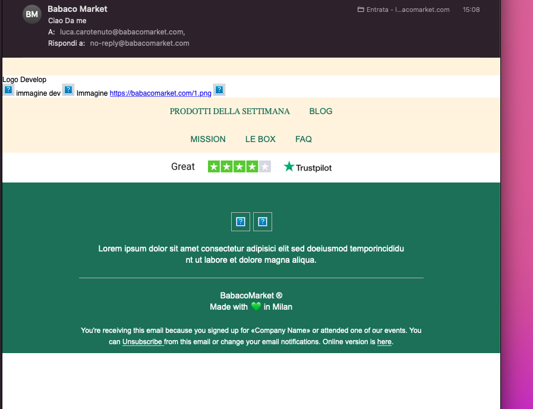
Task: Click broken image icon after the 1.png link
Action: click(x=219, y=90)
